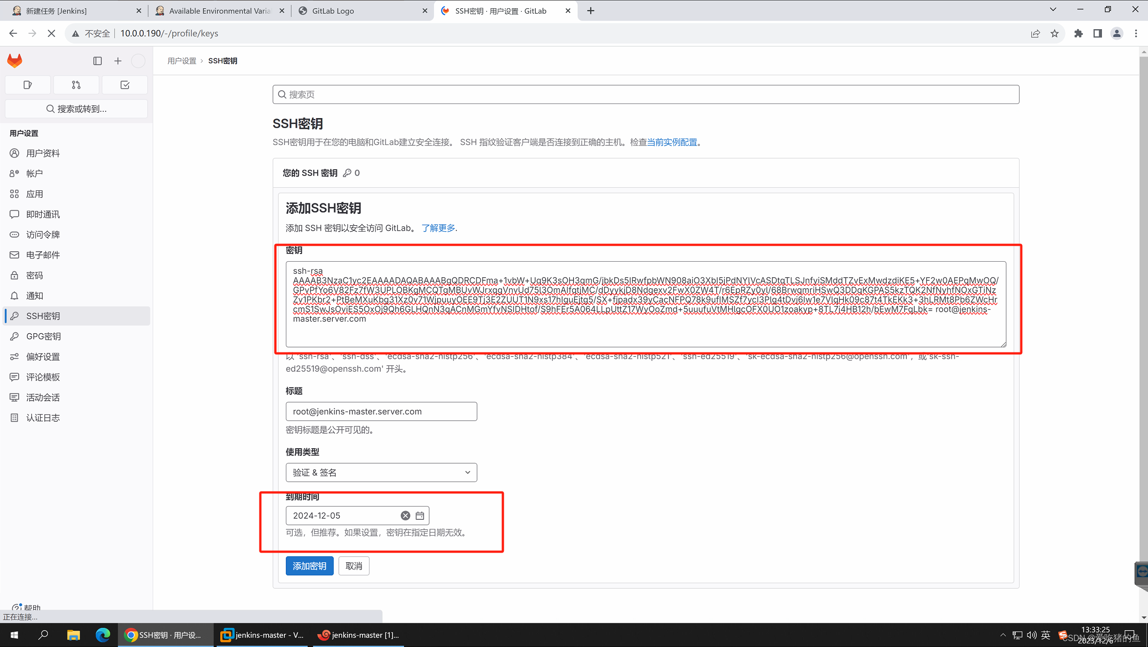Click the 不安全 site info warning
The image size is (1148, 647).
click(92, 33)
